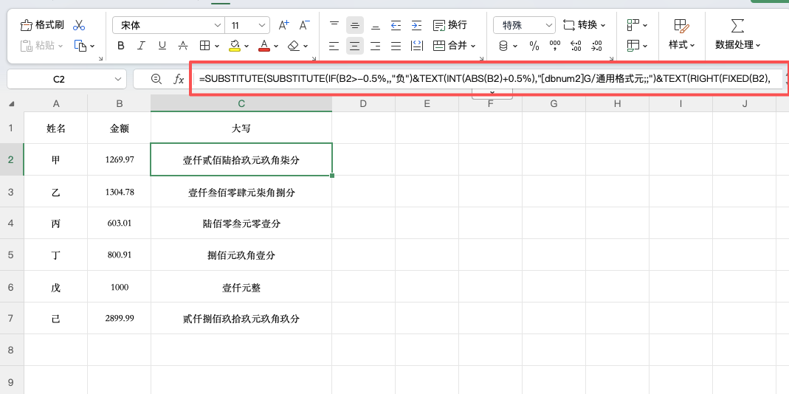Click the distributed alignment icon
789x394 pixels.
[x=416, y=46]
